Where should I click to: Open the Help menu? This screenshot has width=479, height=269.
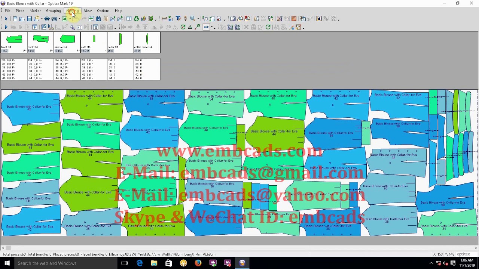click(119, 11)
